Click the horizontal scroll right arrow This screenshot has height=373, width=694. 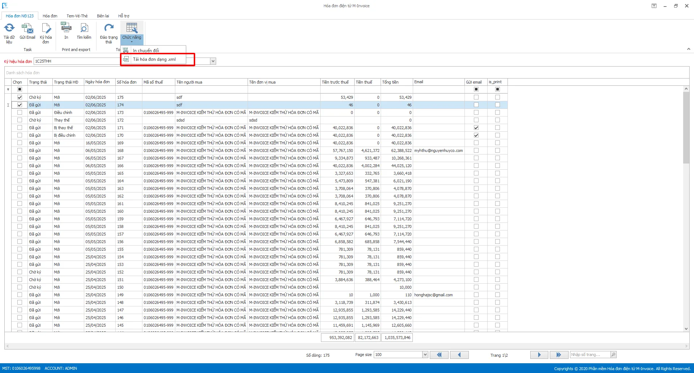coord(686,346)
